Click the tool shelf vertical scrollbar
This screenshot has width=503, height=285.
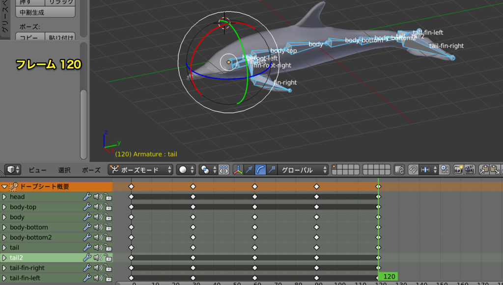point(84,124)
